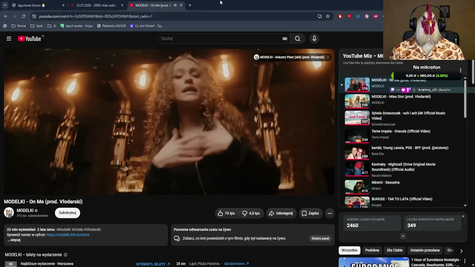Select the Dla Ciebie filter chip

click(395, 250)
